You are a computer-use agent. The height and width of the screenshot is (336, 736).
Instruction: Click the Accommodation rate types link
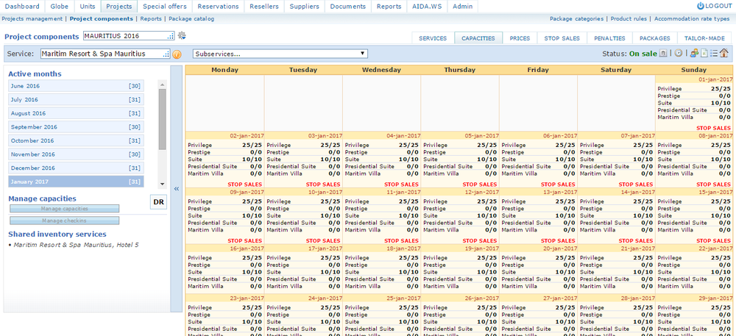[692, 18]
